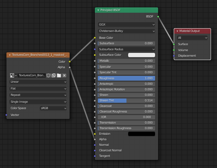Click the Clearcoat Normal input socket

95,151
